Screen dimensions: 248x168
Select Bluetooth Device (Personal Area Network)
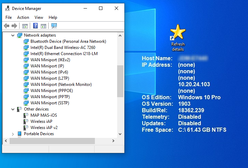[x=68, y=41]
